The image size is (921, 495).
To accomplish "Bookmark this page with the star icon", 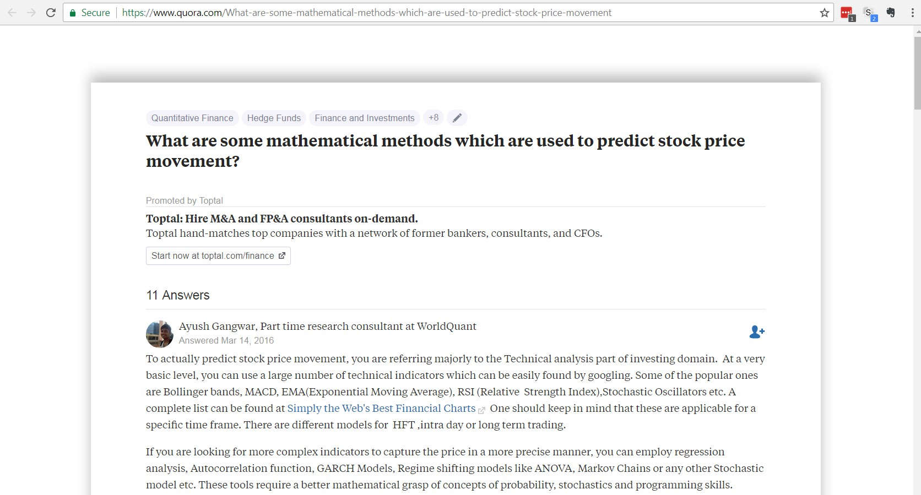I will (x=824, y=13).
